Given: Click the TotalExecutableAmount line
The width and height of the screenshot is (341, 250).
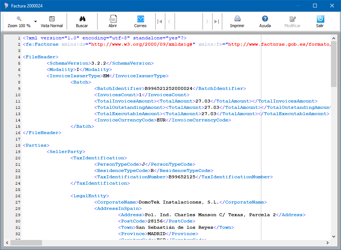Looking at the screenshot, I should click(212, 114).
